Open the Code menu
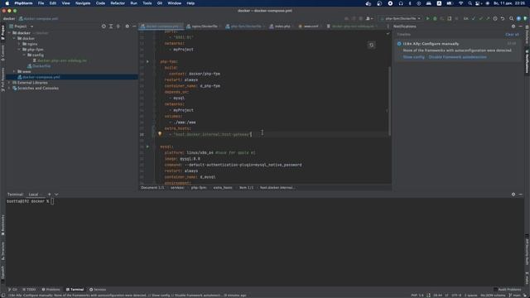The height and width of the screenshot is (298, 530). coord(100,3)
